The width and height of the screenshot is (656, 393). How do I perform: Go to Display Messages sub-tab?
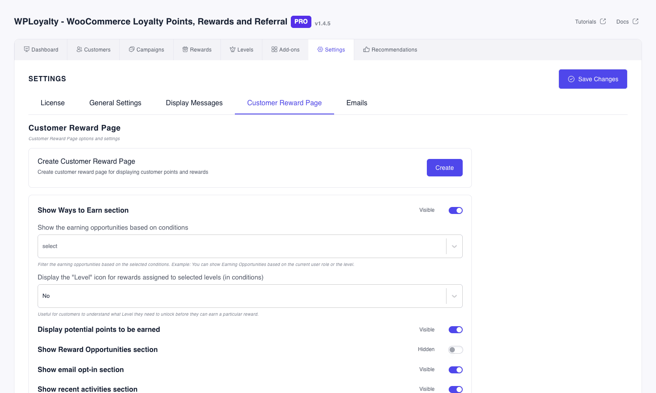[194, 103]
